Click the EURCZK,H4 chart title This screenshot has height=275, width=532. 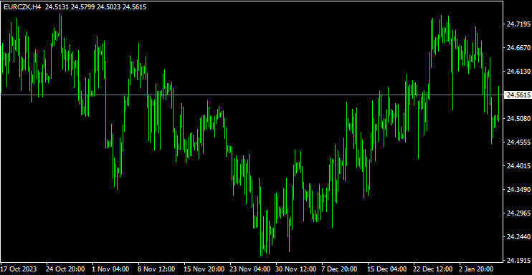pyautogui.click(x=22, y=6)
